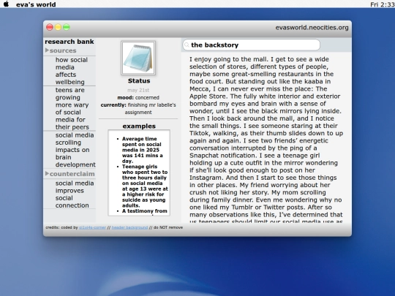Click the 'A testimony from' bullet
The height and width of the screenshot is (296, 395).
[x=145, y=211]
